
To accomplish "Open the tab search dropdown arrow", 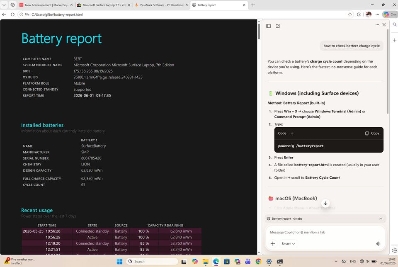I will point(4,5).
